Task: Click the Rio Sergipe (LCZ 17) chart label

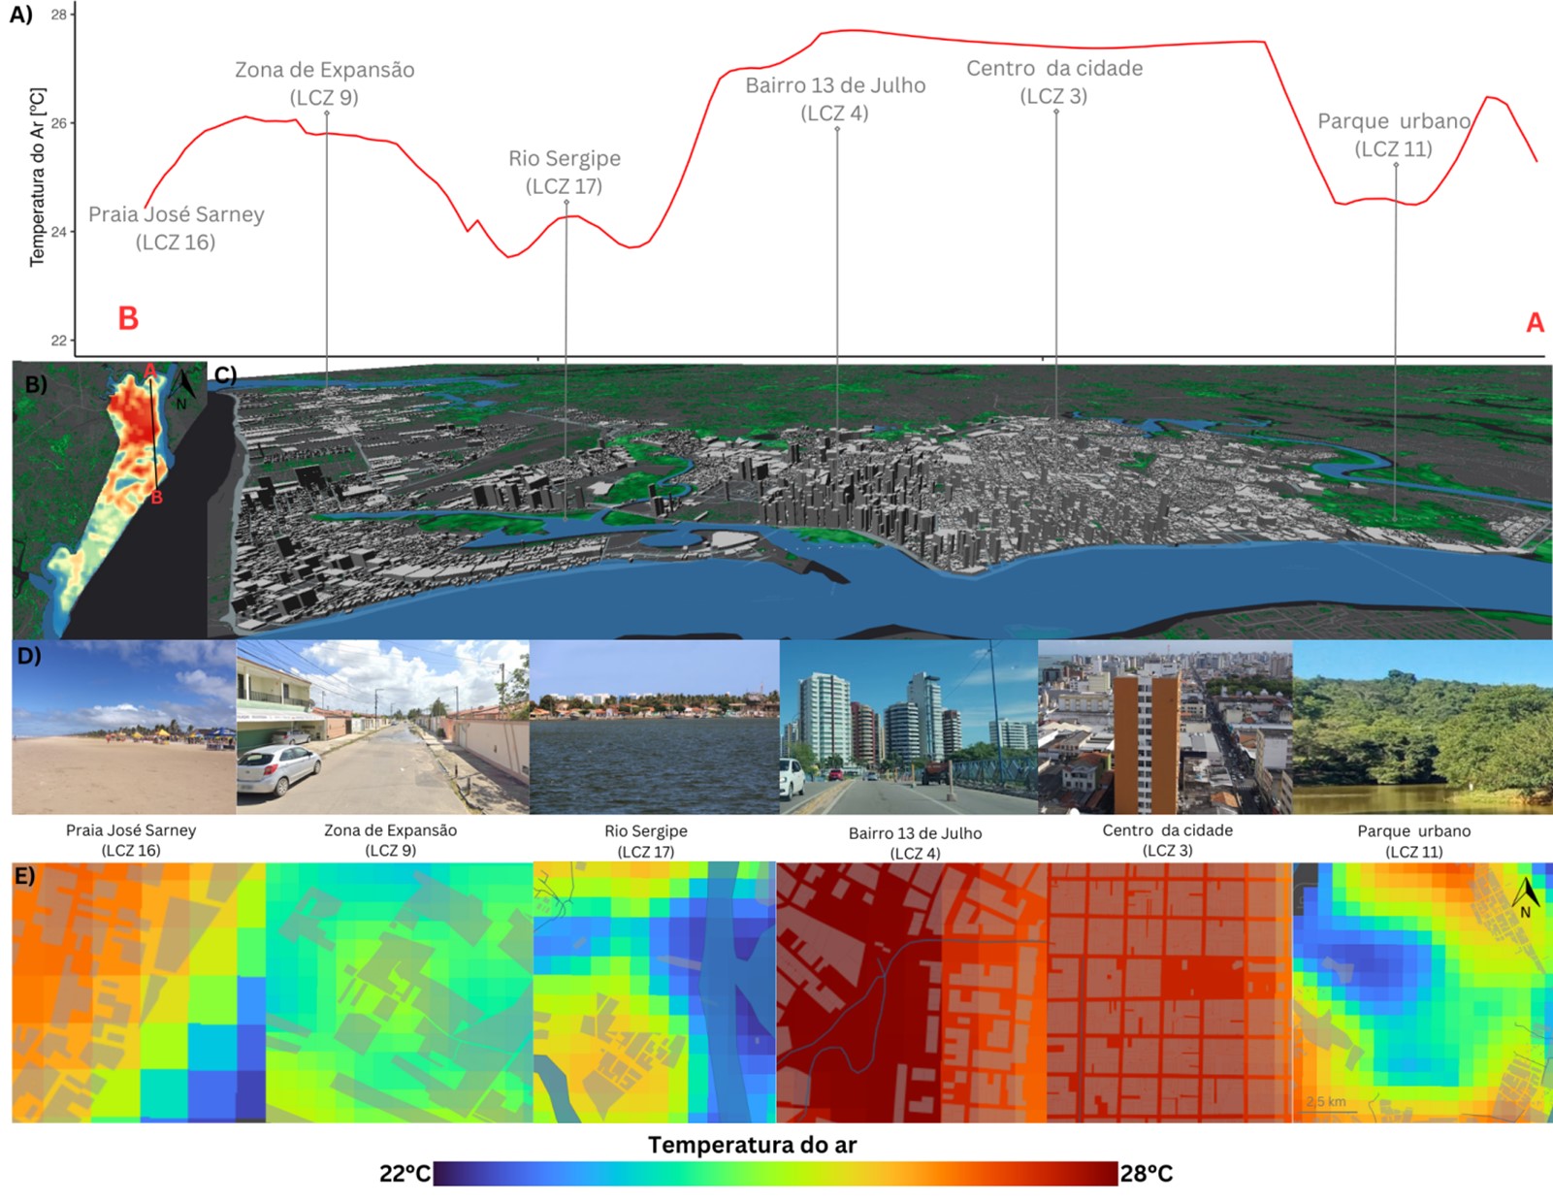Action: [x=565, y=172]
